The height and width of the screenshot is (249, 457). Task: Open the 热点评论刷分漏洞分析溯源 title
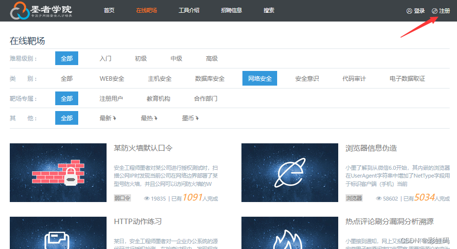pyautogui.click(x=390, y=222)
